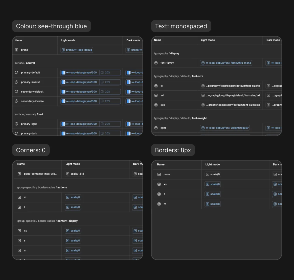The width and height of the screenshot is (294, 280).
Task: Click the Colour: see-through blue label
Action: coord(51,26)
